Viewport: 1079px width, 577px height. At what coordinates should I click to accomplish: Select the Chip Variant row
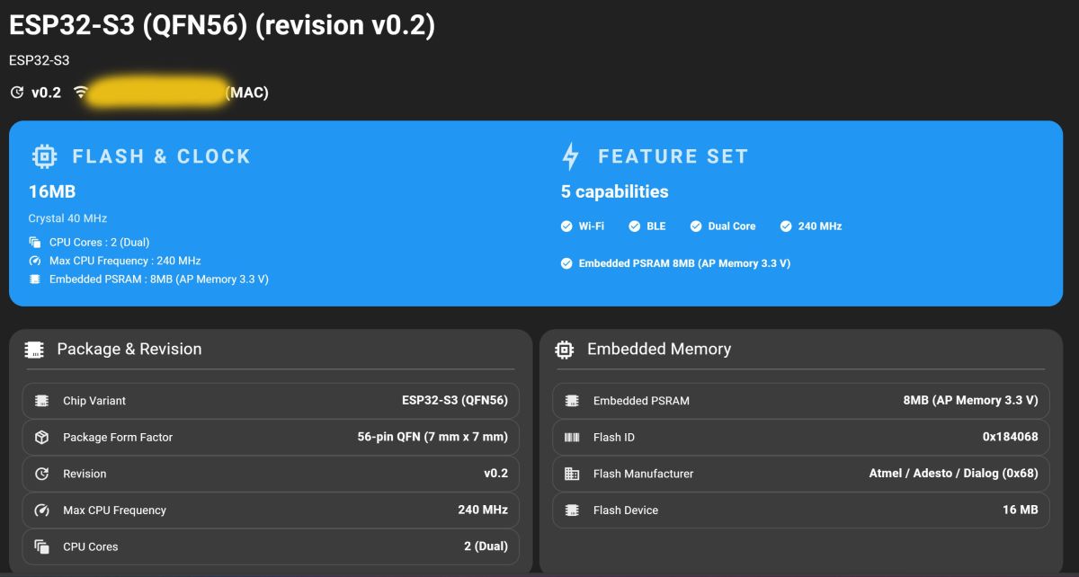[x=271, y=401]
